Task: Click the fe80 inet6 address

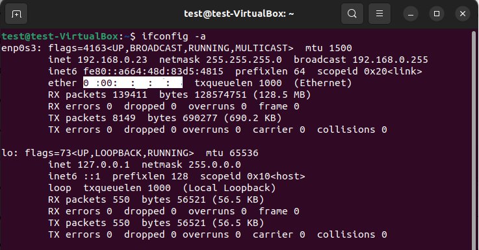Action: pos(153,71)
